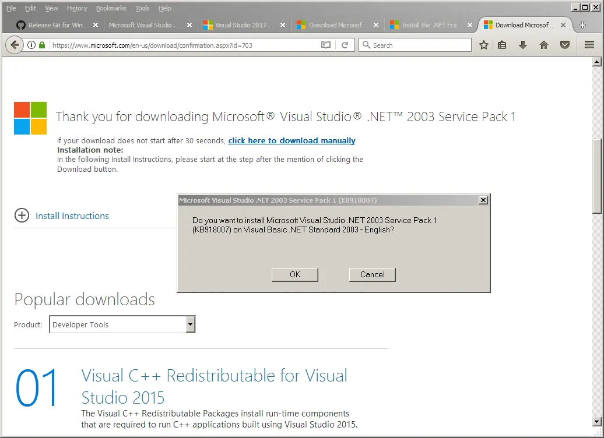Close the Install the .NET Framework tab
Image resolution: width=604 pixels, height=438 pixels.
[x=469, y=25]
